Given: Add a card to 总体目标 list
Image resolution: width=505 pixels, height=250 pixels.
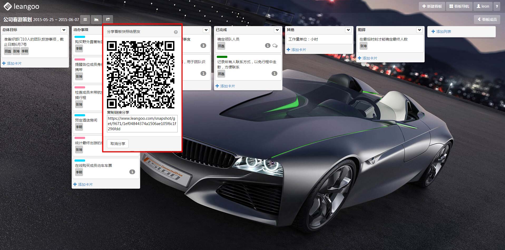Looking at the screenshot, I should [x=12, y=63].
